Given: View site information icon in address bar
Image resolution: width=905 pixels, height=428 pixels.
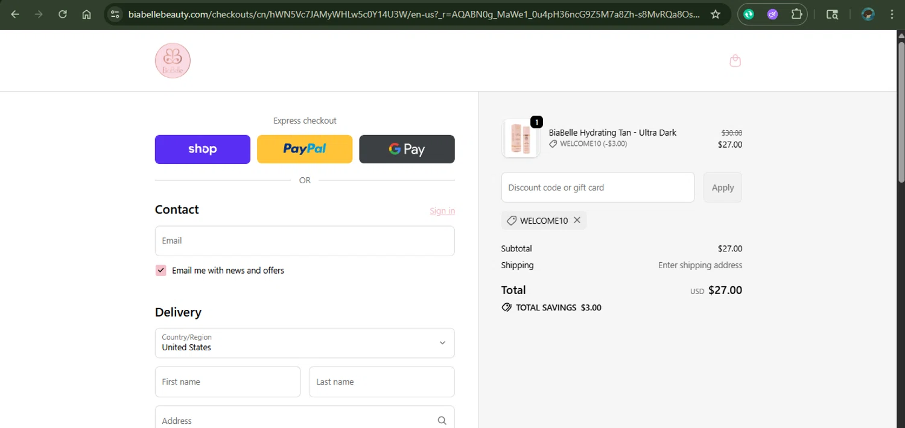Looking at the screenshot, I should (x=115, y=14).
